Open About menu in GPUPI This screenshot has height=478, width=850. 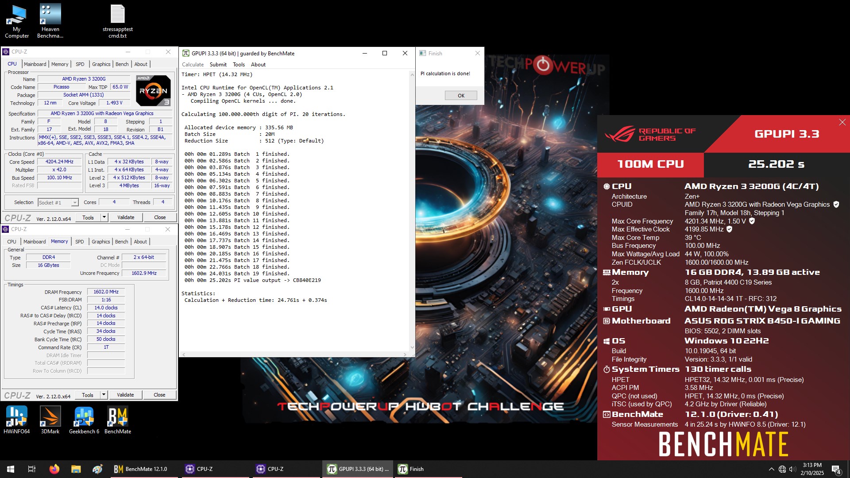coord(259,65)
